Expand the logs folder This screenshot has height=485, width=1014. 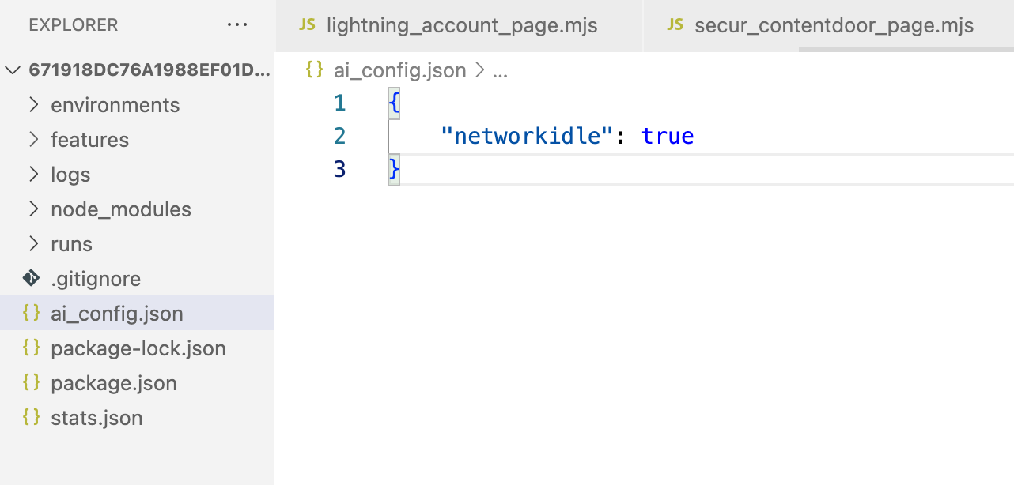tap(33, 175)
